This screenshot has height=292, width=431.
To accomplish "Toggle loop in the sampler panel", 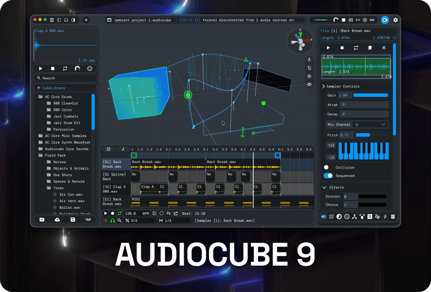I will coord(355,48).
